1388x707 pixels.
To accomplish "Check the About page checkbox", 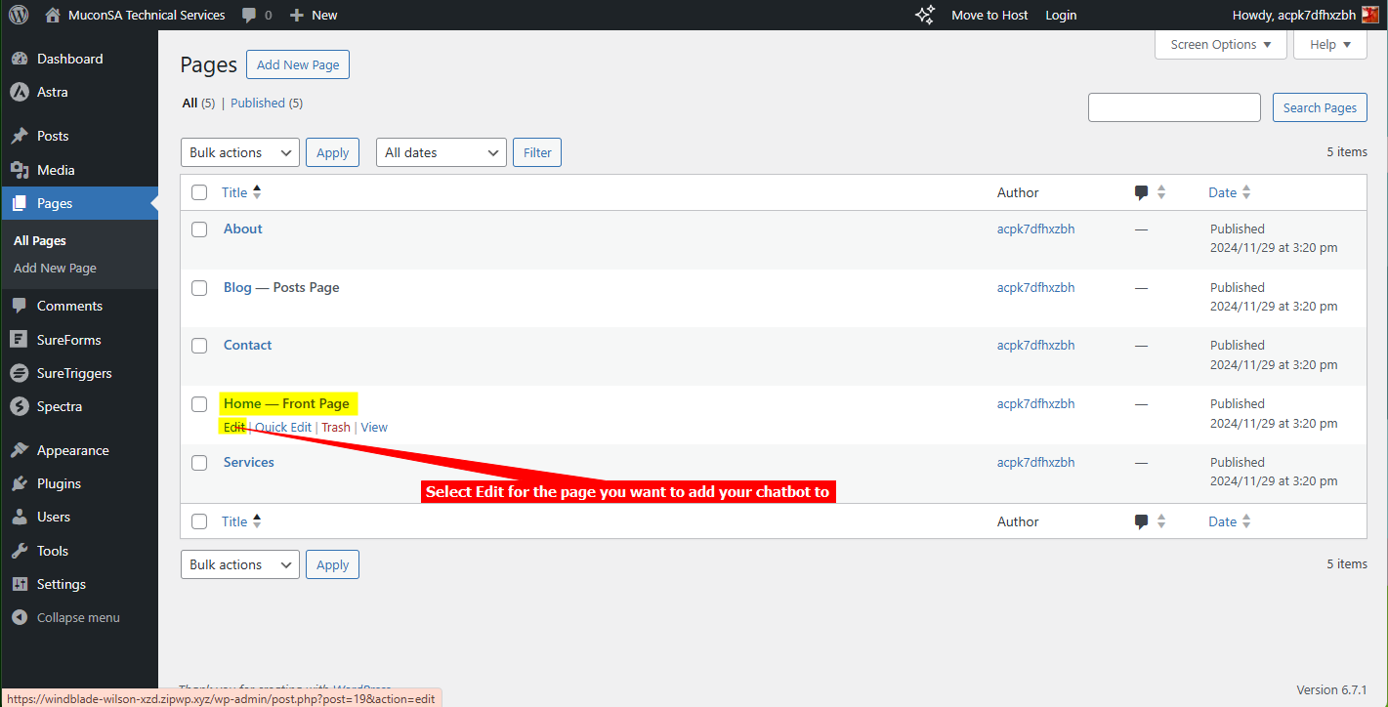I will [x=199, y=229].
